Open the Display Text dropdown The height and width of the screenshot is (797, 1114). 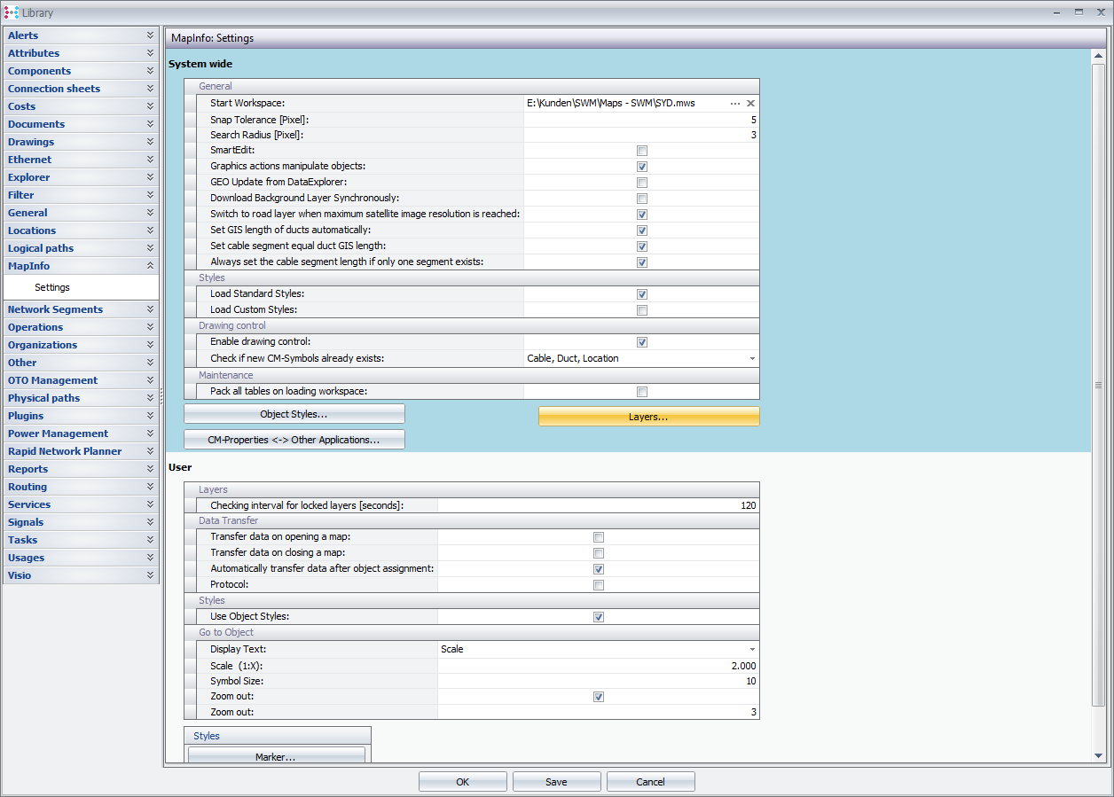[752, 649]
